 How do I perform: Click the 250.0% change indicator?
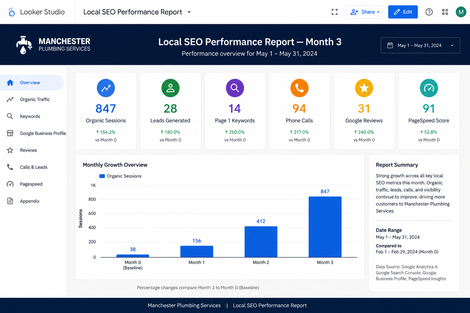[235, 132]
